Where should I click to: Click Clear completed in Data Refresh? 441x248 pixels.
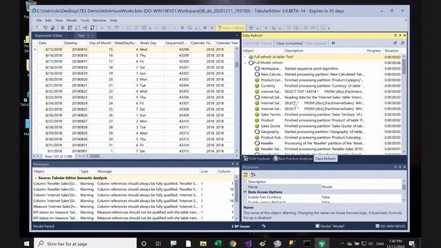coord(289,43)
